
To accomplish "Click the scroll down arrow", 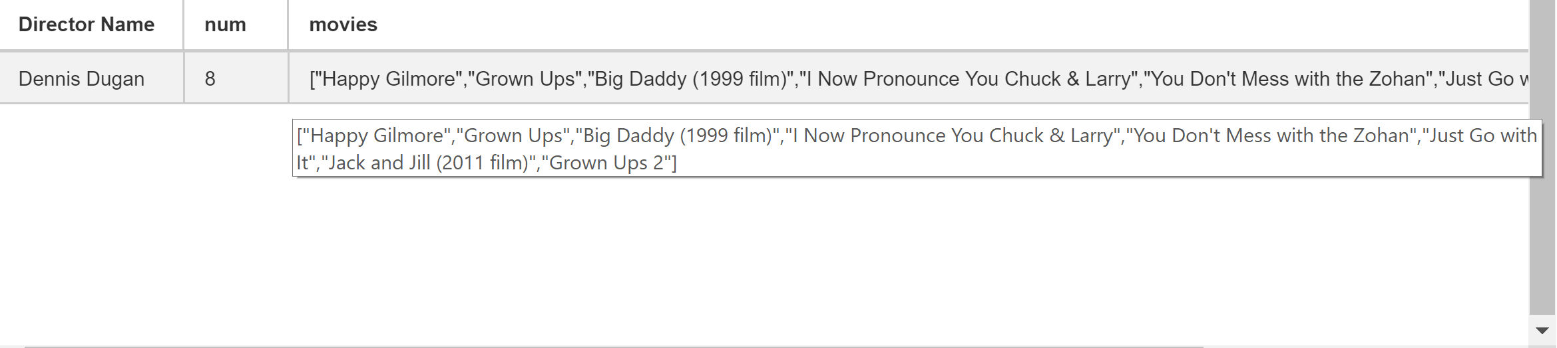I will 1542,330.
